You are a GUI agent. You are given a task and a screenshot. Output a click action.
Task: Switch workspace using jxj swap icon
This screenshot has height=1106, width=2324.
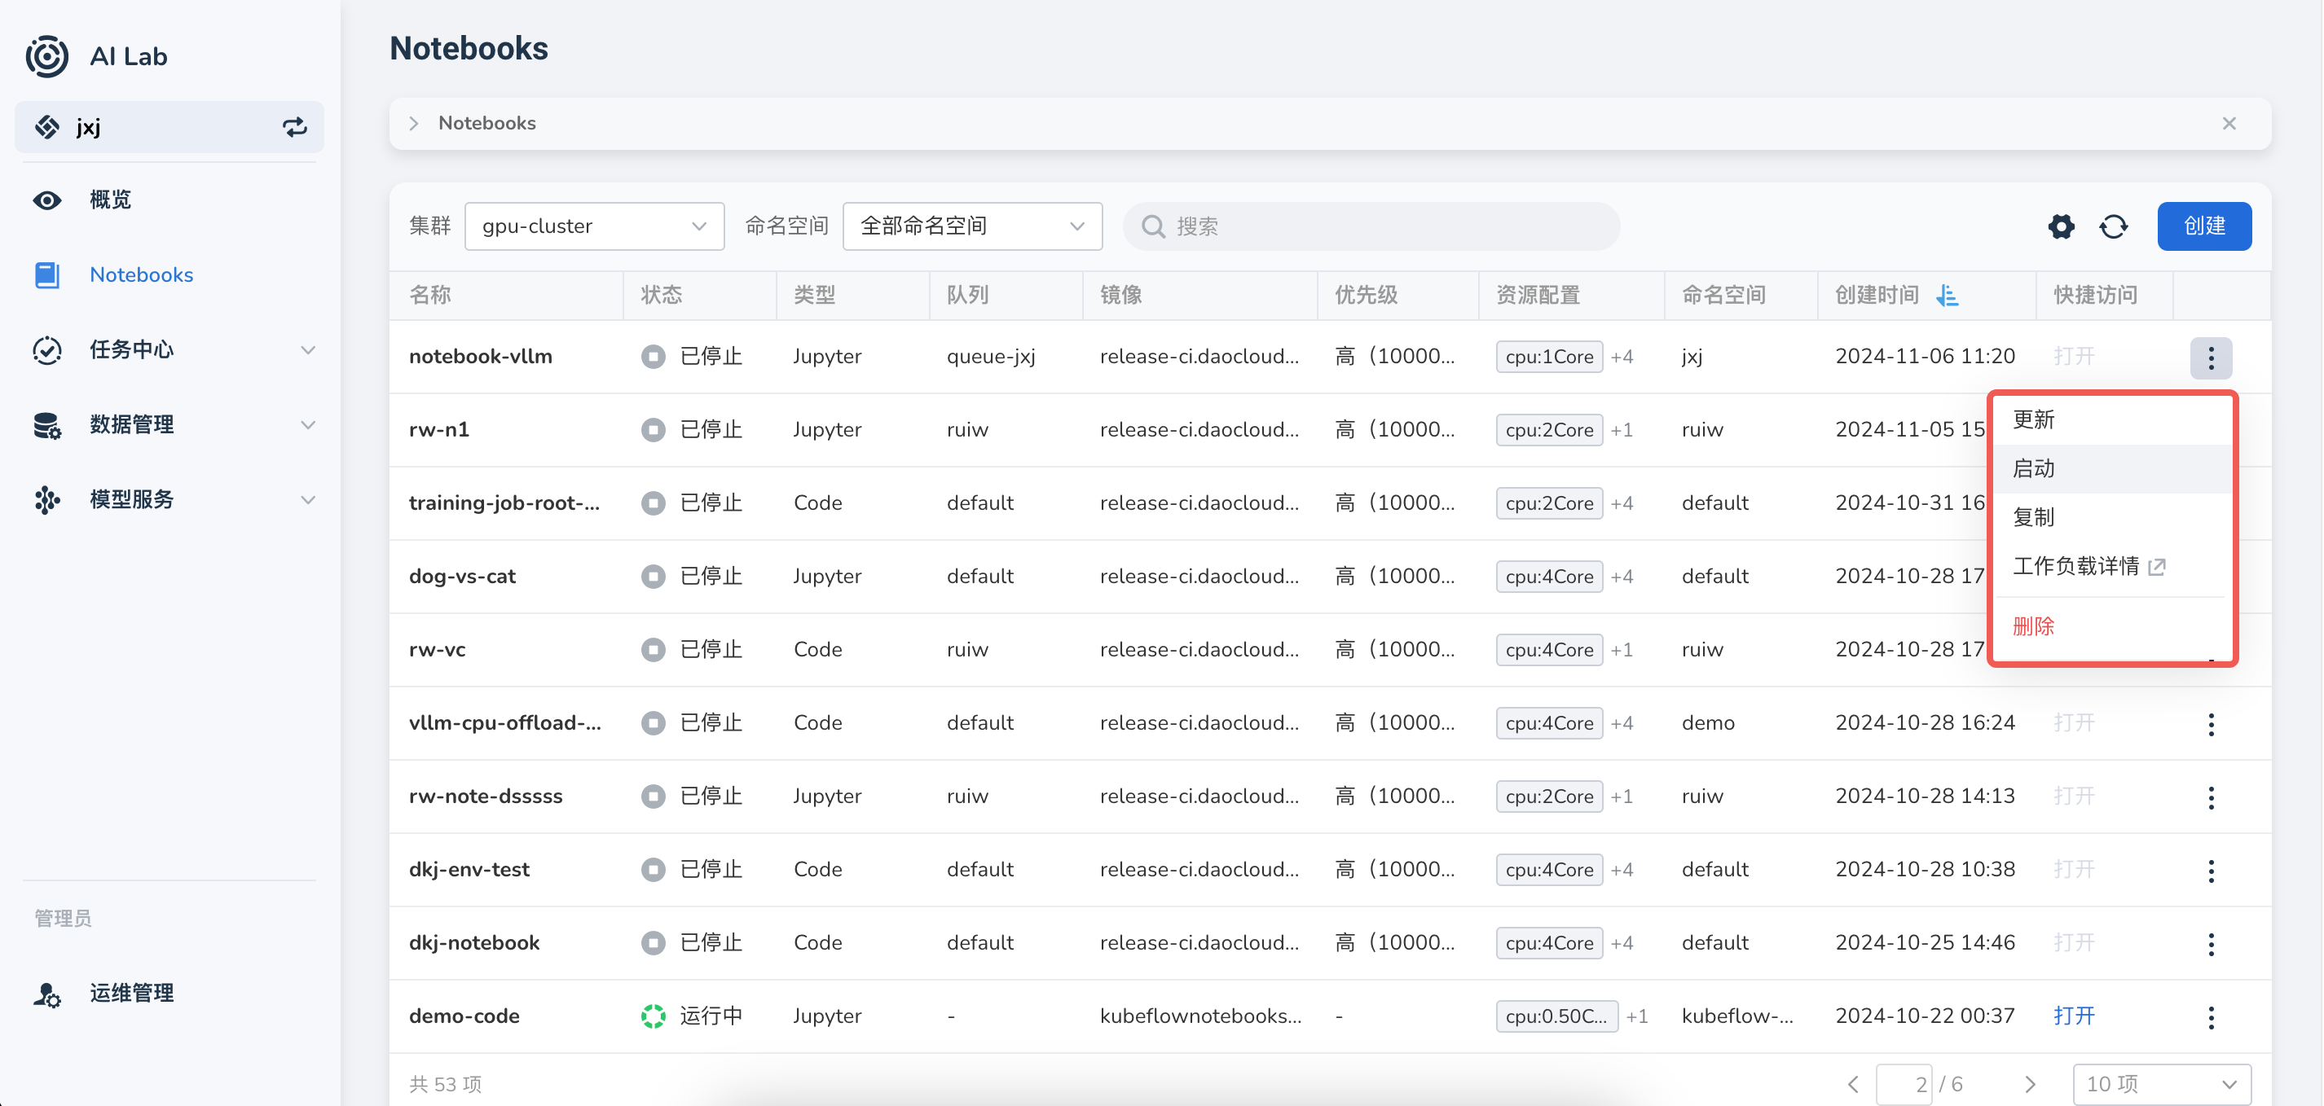pyautogui.click(x=295, y=127)
